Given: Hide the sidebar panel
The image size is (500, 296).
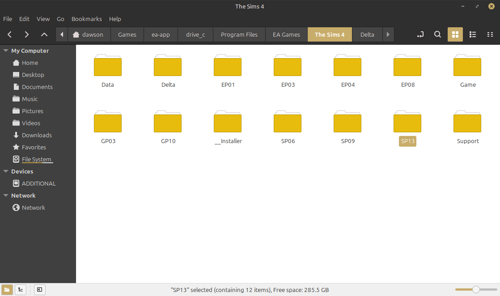Looking at the screenshot, I should click(x=39, y=290).
